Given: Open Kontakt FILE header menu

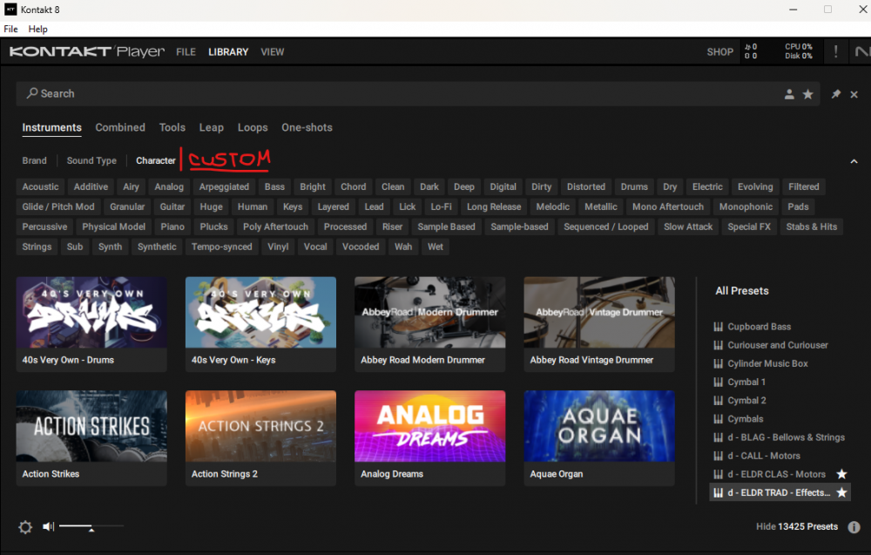Looking at the screenshot, I should click(186, 51).
